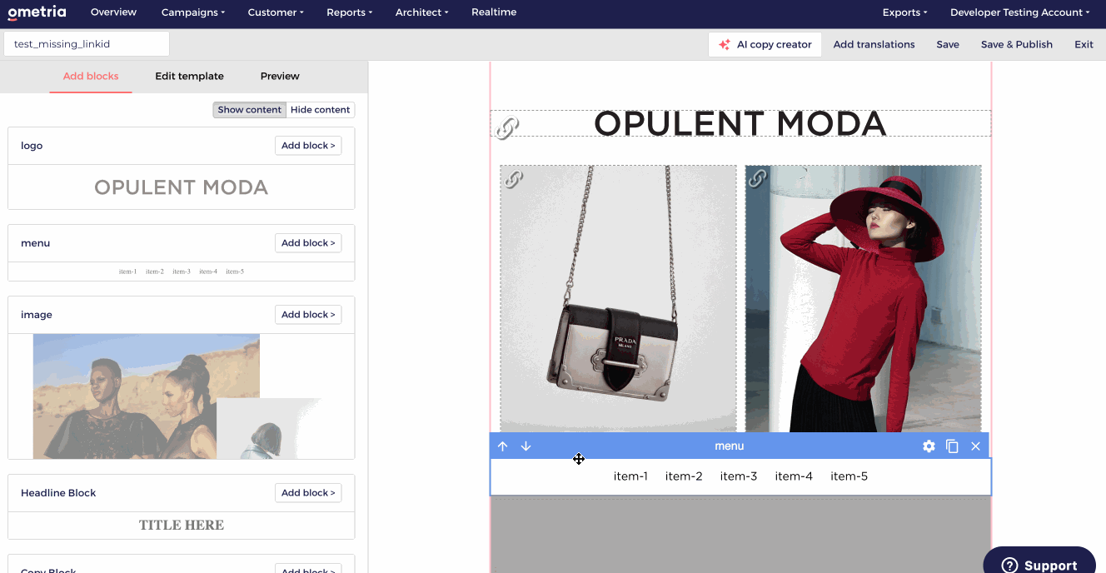Click link icon on red hat image
This screenshot has height=573, width=1106.
(757, 178)
